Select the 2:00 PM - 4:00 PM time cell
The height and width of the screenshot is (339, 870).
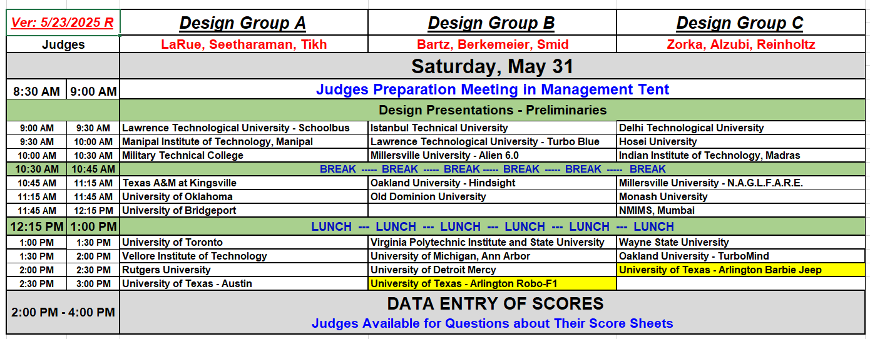[63, 311]
